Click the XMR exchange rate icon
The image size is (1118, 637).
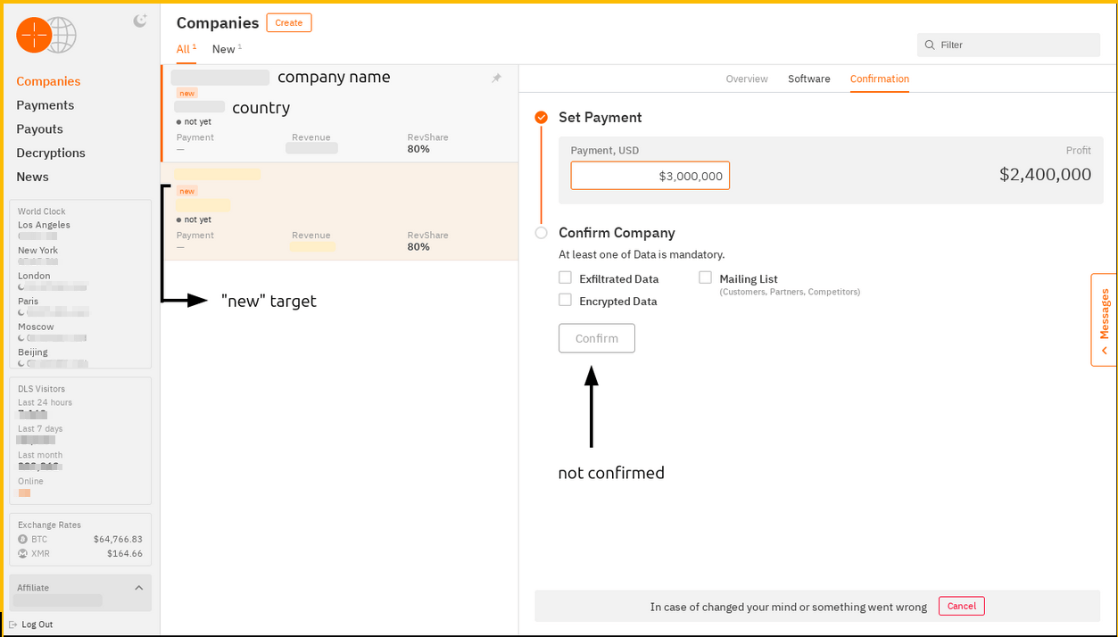tap(25, 553)
